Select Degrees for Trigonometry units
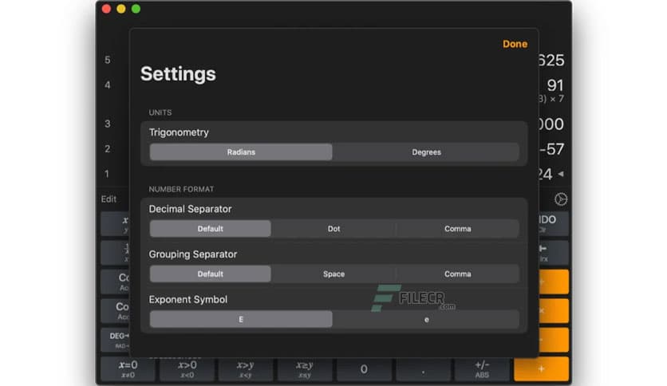 (x=426, y=152)
